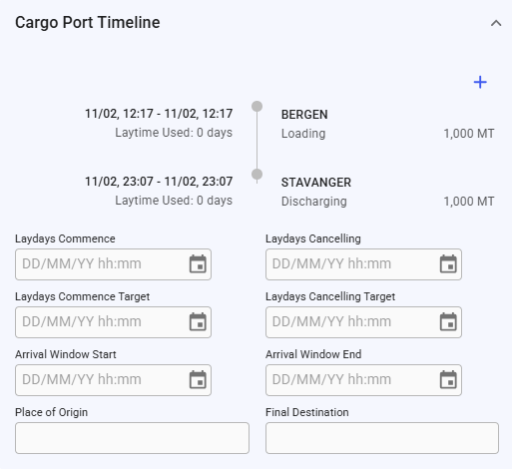
Task: Open calendar for Laydays Cancelling Target
Action: coord(448,322)
